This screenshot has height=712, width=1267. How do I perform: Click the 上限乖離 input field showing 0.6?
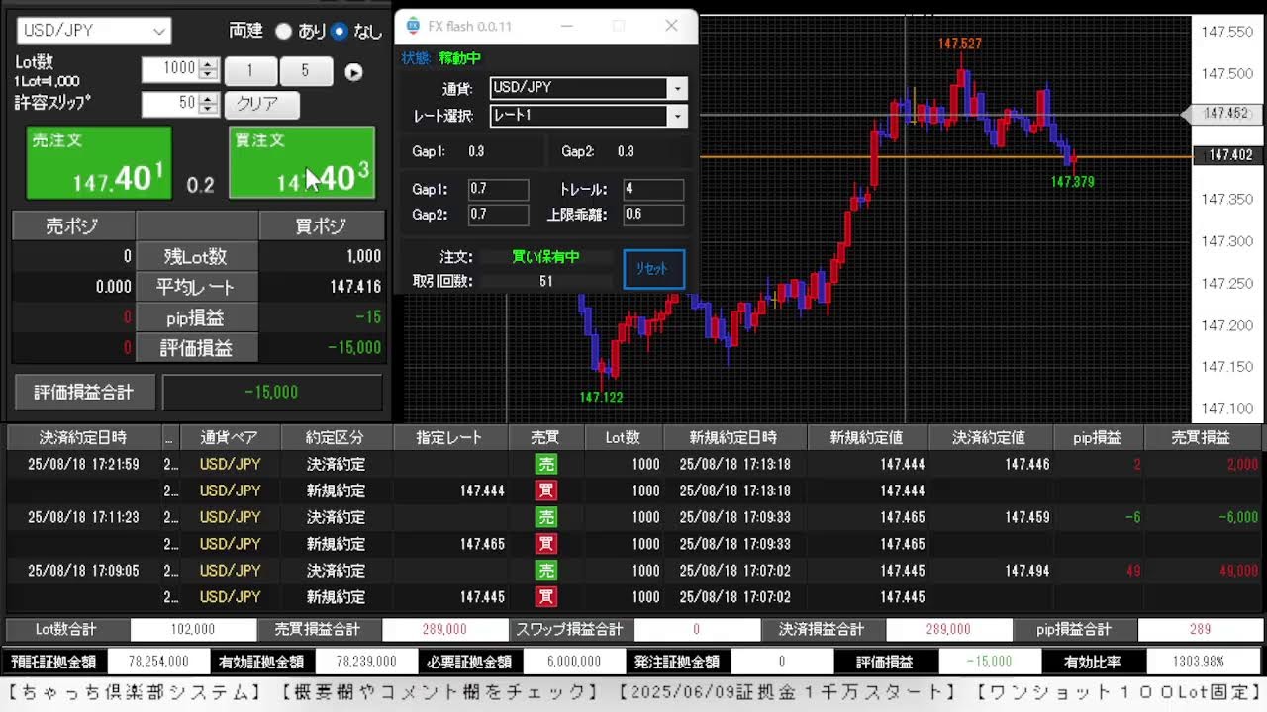653,215
